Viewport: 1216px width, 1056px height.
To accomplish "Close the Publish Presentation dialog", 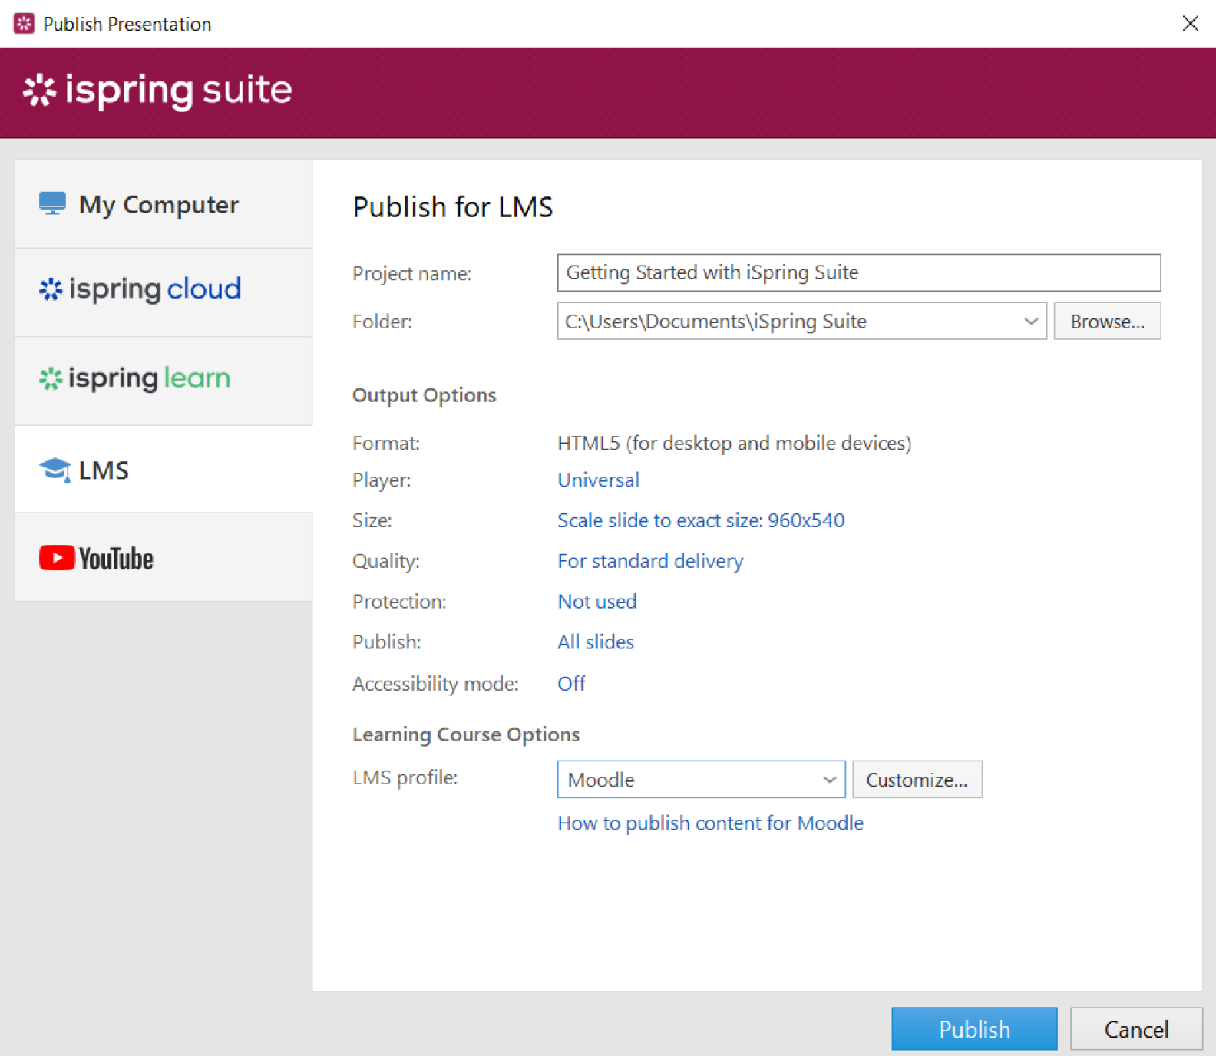I will pos(1190,24).
